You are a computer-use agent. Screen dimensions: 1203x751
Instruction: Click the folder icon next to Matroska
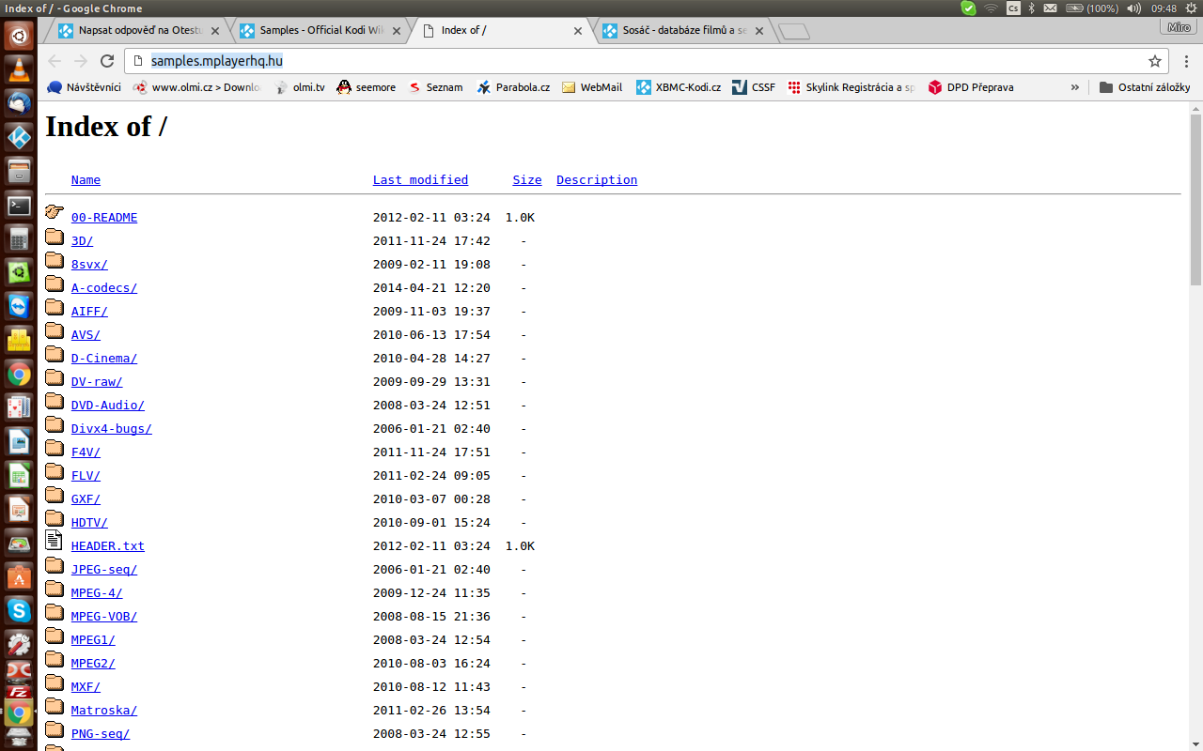click(55, 707)
